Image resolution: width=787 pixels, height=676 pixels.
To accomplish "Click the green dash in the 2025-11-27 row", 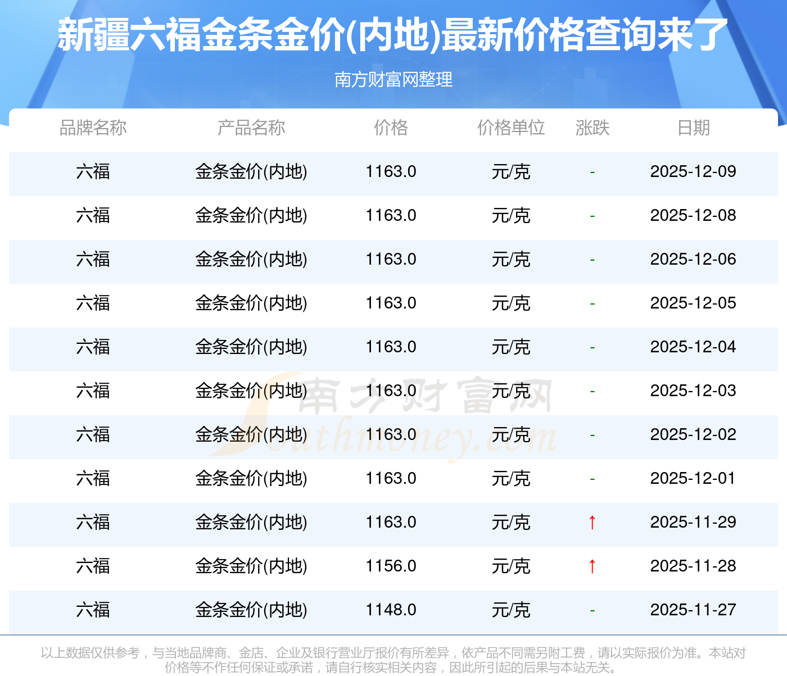I will coord(592,611).
